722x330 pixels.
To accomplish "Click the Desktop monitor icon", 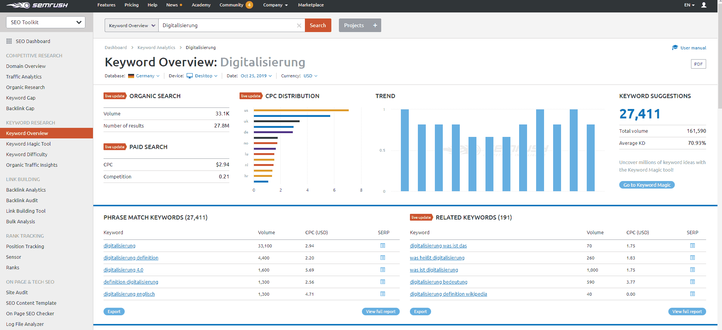I will click(x=190, y=76).
